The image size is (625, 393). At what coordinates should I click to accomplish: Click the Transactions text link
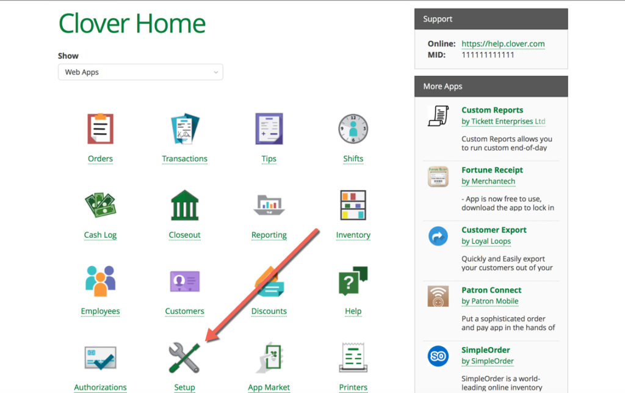(184, 159)
